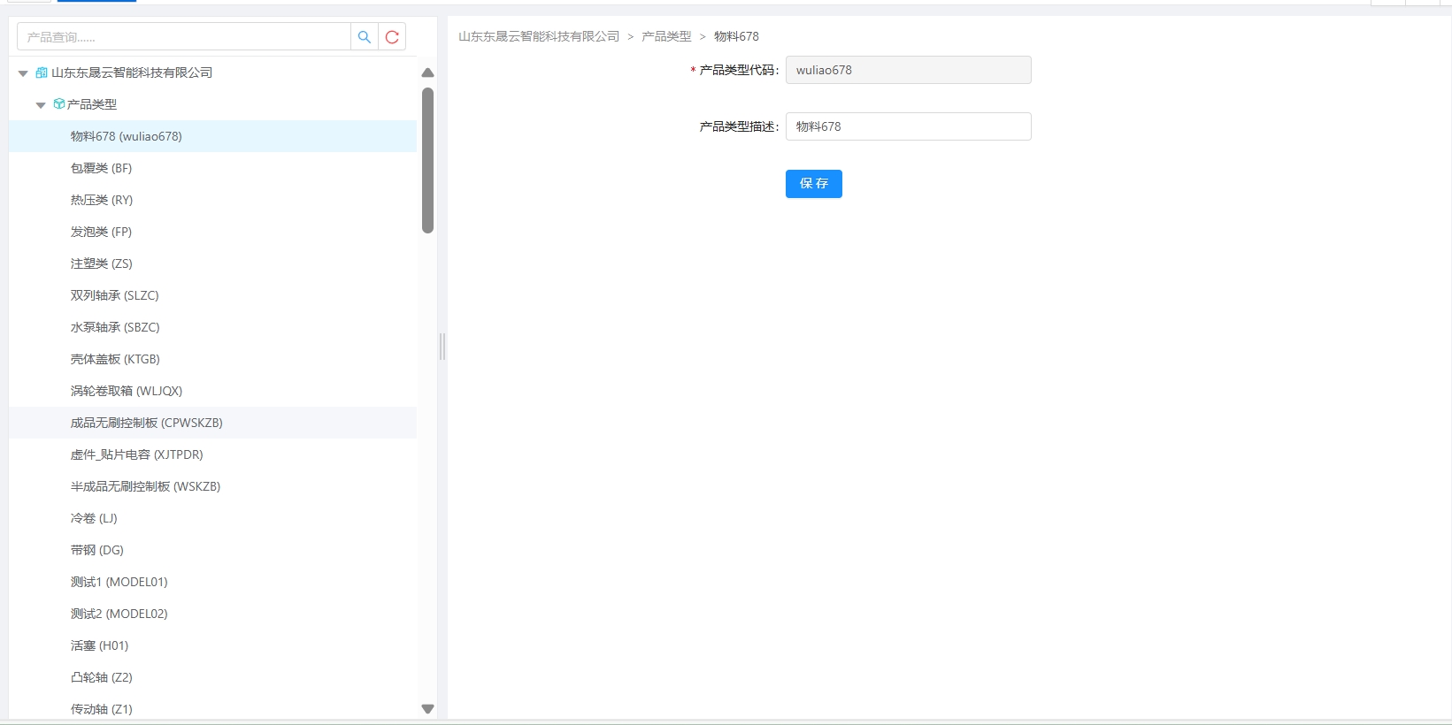
Task: Click the tree panel scrollbar thumb
Action: [x=427, y=160]
